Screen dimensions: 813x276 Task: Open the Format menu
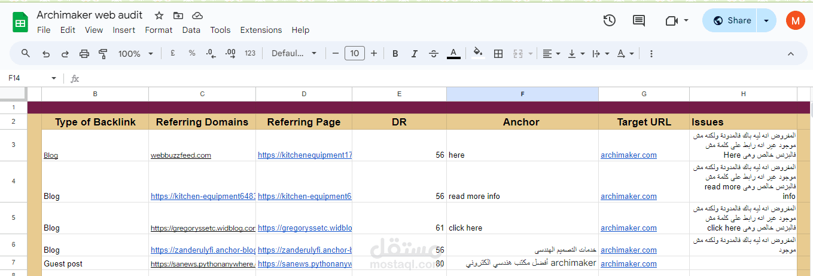click(159, 30)
